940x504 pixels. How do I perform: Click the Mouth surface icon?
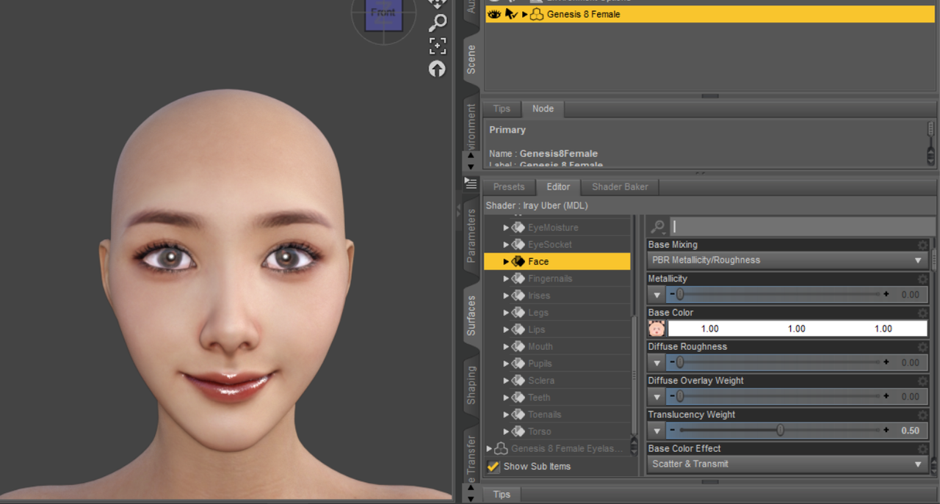click(518, 346)
